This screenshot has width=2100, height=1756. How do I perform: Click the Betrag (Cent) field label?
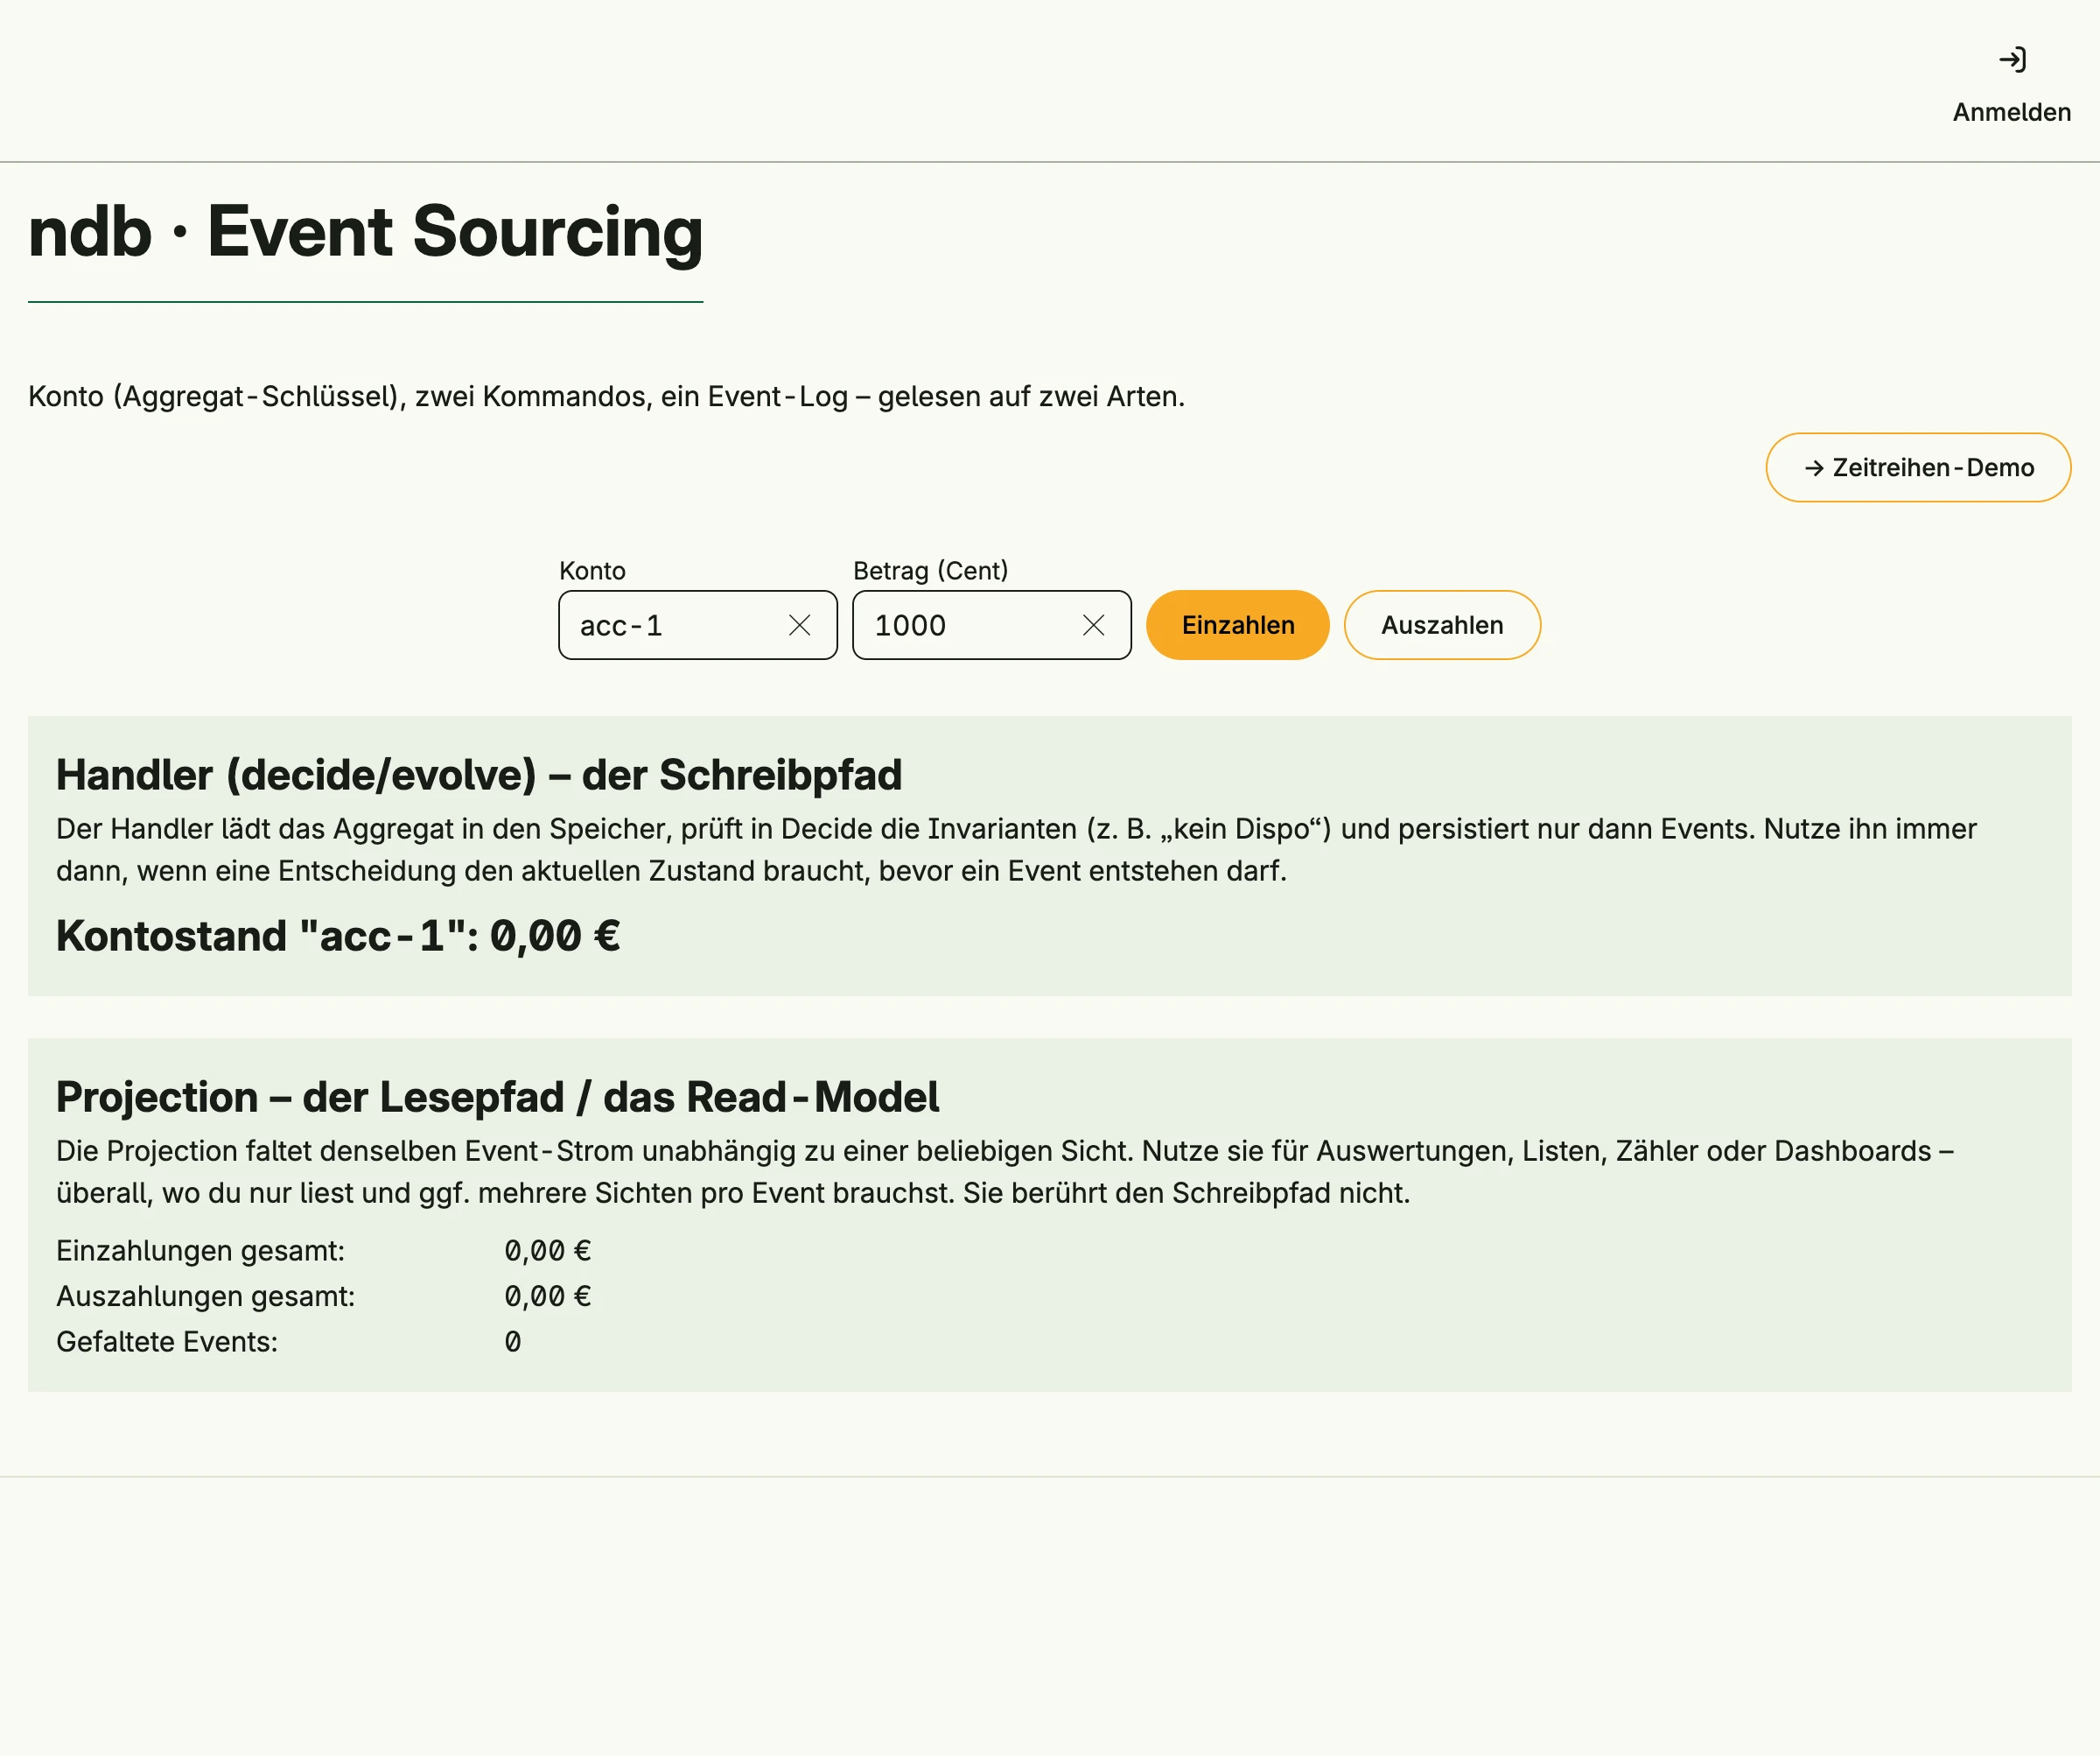click(930, 571)
